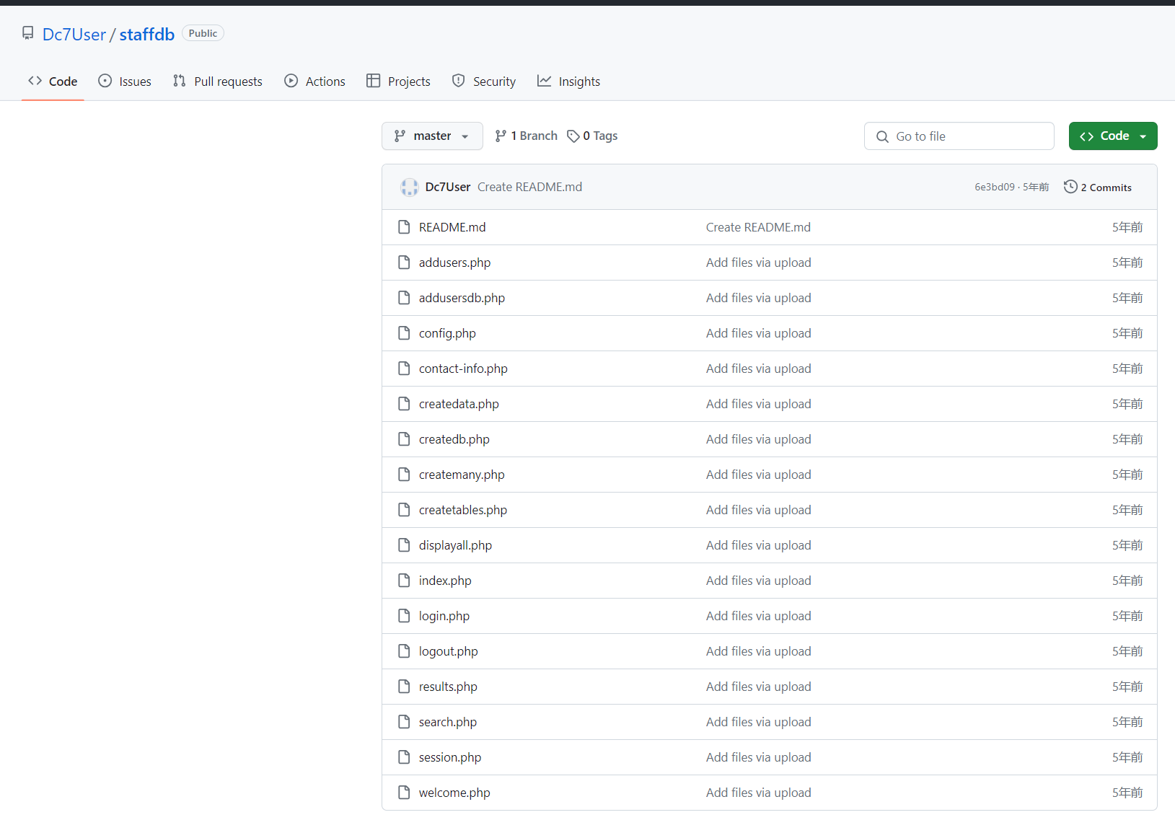Open the Dc7User owner profile link

(x=74, y=34)
